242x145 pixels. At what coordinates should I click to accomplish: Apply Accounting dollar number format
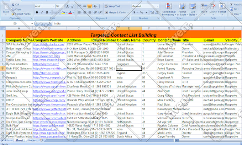click(134, 12)
